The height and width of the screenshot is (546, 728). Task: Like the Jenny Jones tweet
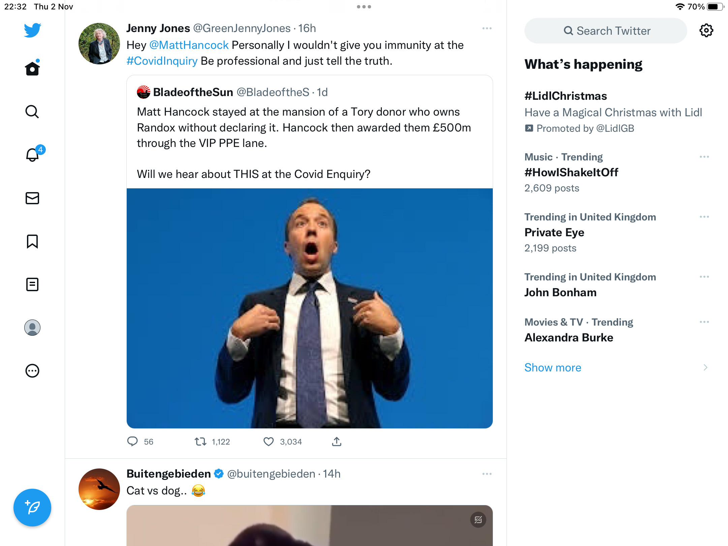pyautogui.click(x=269, y=442)
